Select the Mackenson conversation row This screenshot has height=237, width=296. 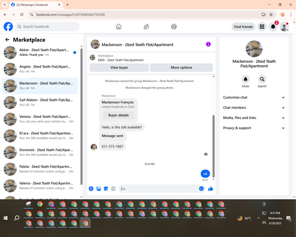[40, 86]
